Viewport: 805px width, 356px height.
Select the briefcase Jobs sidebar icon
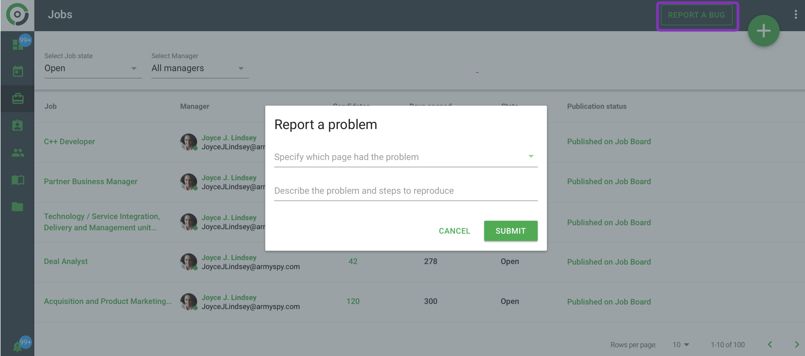pos(18,99)
